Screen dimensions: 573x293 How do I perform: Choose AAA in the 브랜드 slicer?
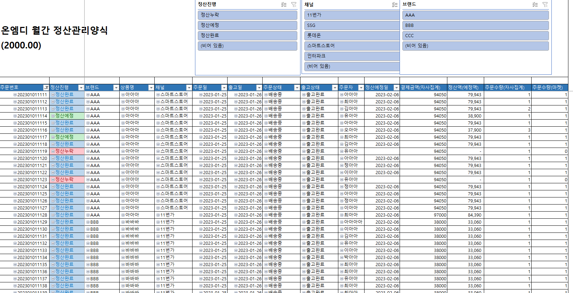coord(475,15)
